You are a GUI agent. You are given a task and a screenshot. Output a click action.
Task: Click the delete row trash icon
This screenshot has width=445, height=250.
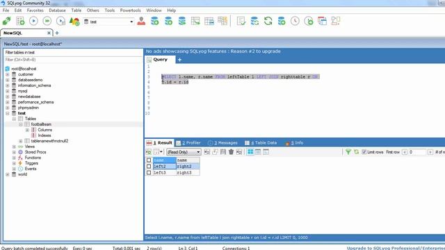tap(231, 152)
